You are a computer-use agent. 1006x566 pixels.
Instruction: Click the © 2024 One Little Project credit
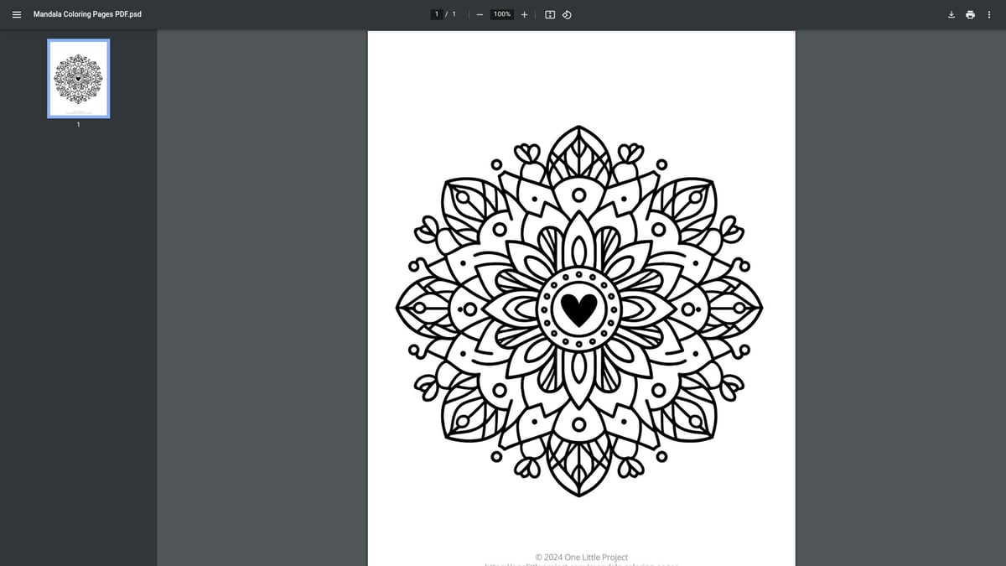click(581, 557)
